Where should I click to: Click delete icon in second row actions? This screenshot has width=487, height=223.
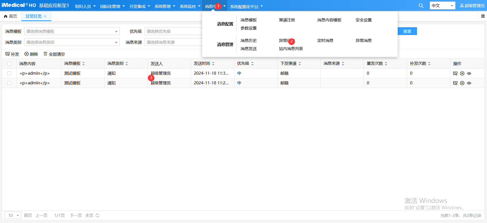pyautogui.click(x=462, y=83)
